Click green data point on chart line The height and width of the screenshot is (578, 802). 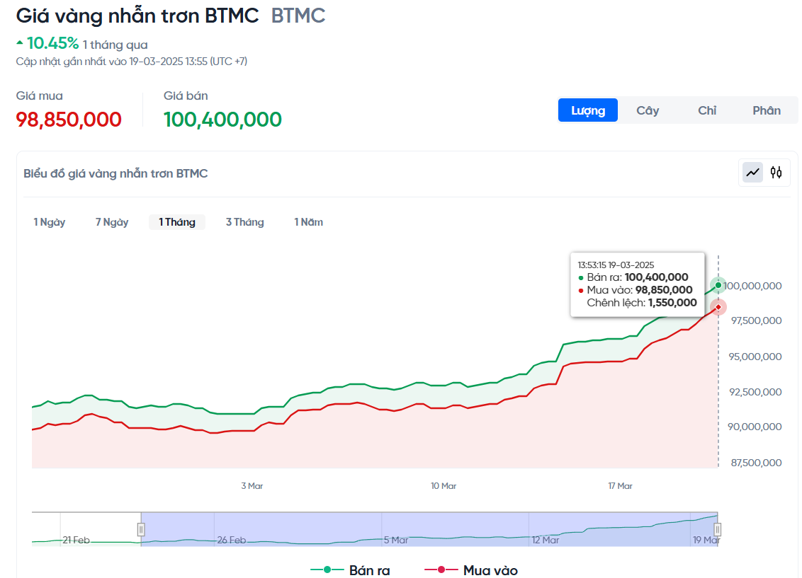coord(718,285)
